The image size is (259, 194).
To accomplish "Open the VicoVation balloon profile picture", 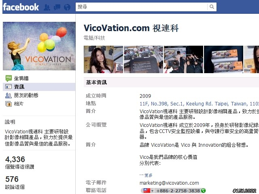I will [39, 46].
